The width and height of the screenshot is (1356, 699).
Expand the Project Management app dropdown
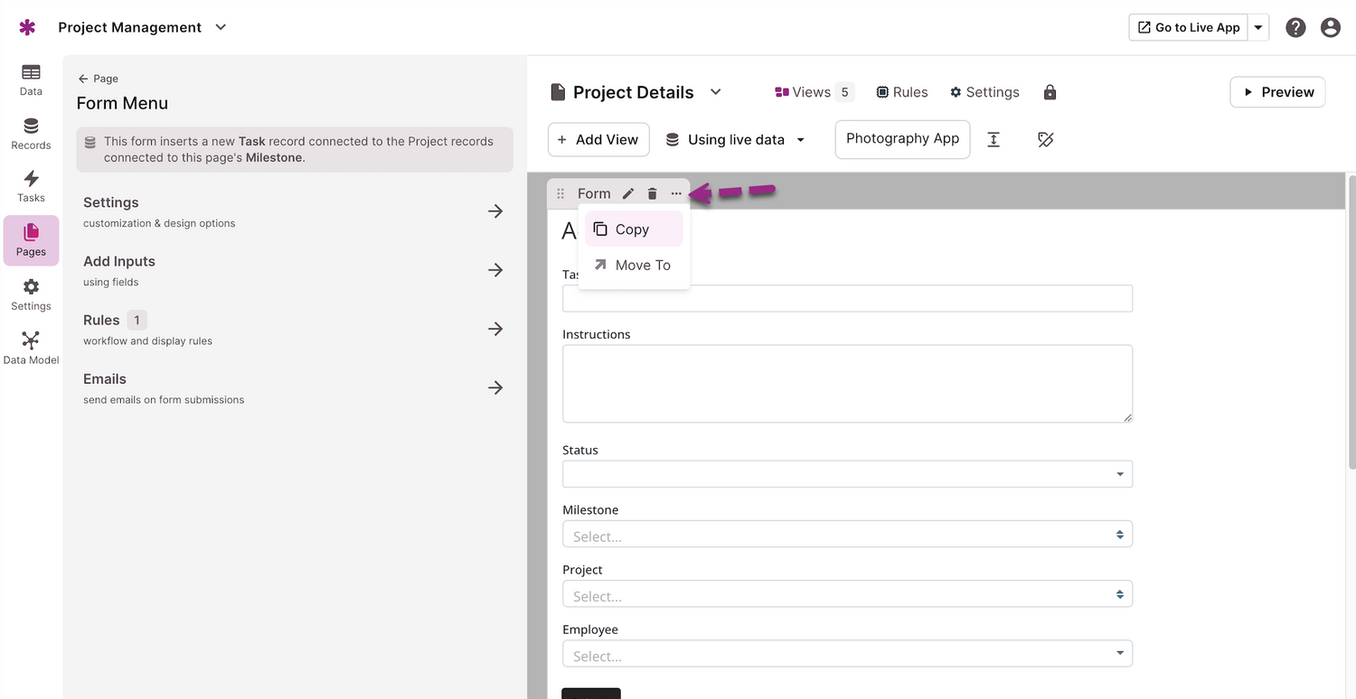221,27
